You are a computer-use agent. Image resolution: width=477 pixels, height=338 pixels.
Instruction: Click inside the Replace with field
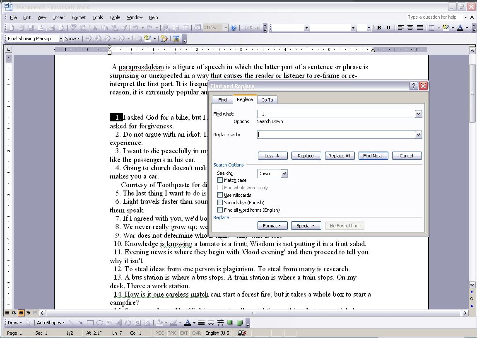click(x=331, y=134)
